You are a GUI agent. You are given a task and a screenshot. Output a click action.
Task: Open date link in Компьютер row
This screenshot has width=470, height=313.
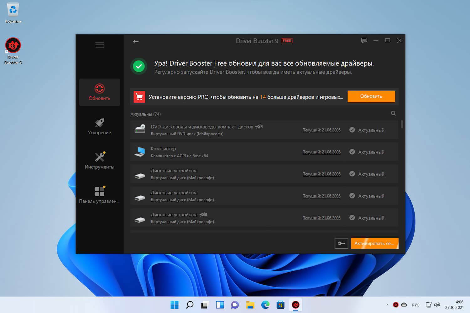click(321, 152)
